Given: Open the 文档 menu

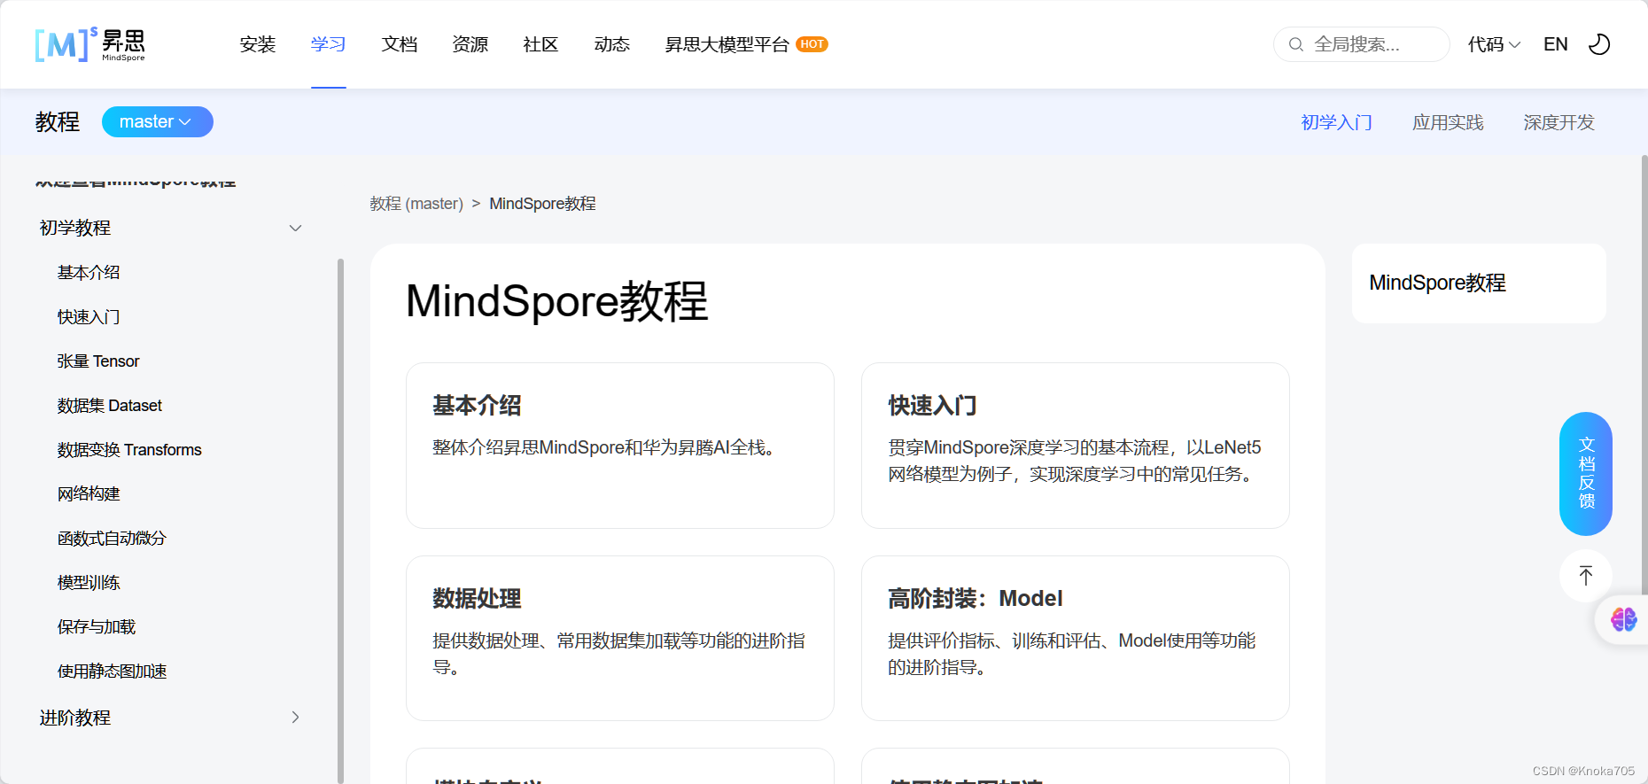Looking at the screenshot, I should click(x=400, y=44).
